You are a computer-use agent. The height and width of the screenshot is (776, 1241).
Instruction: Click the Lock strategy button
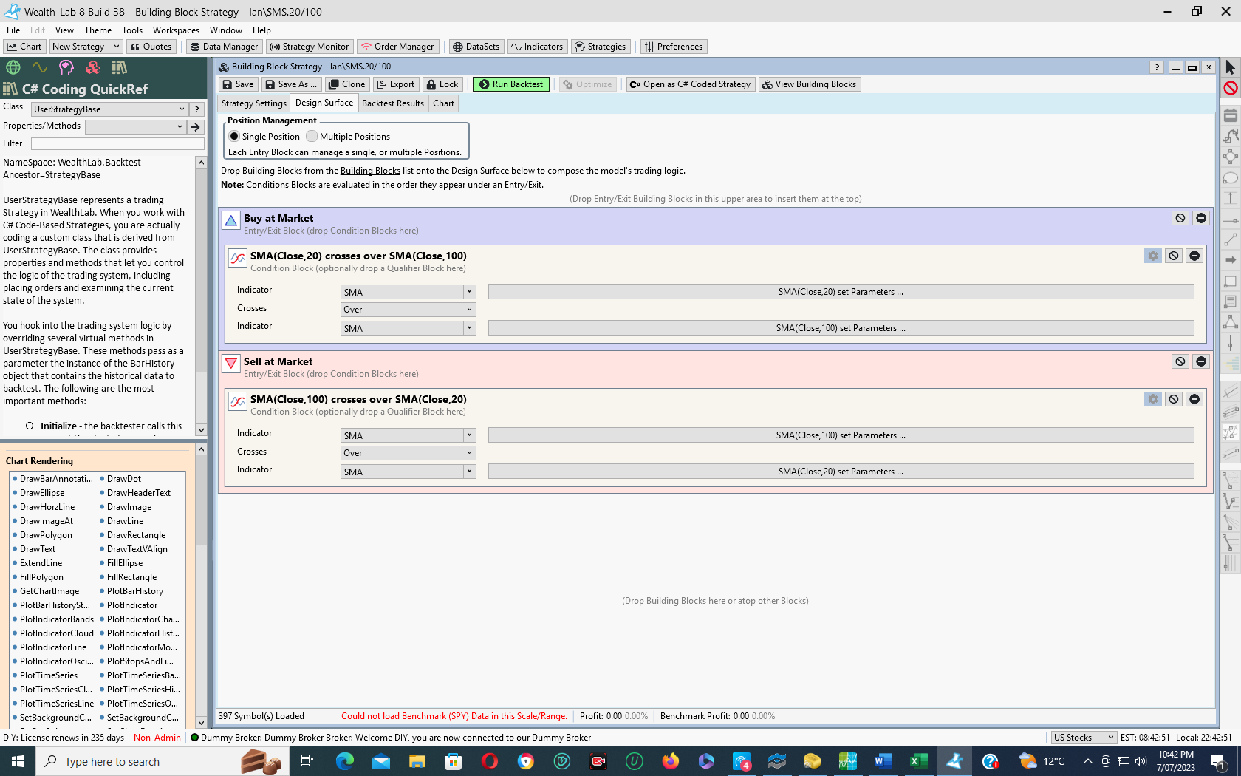442,84
